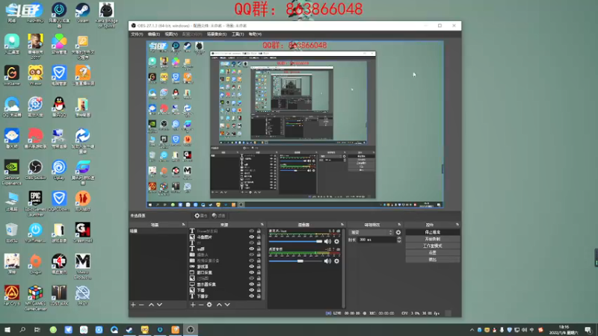Click the 退出 exit button in controls
Image resolution: width=598 pixels, height=336 pixels.
433,259
